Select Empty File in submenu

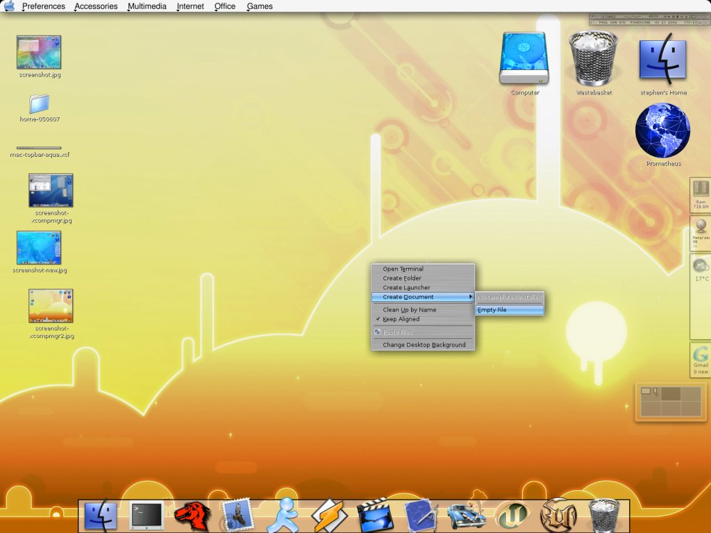click(510, 310)
